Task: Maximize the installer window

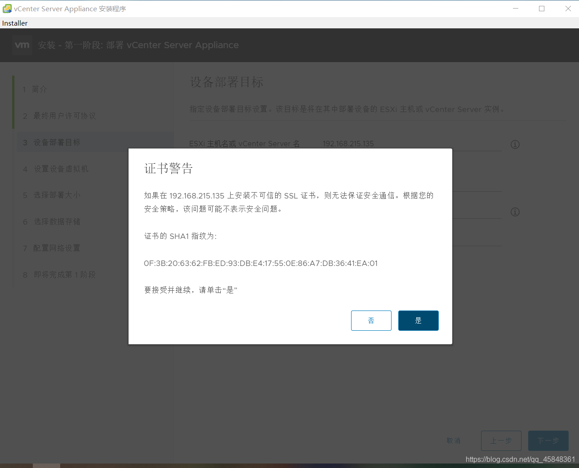Action: [x=542, y=9]
